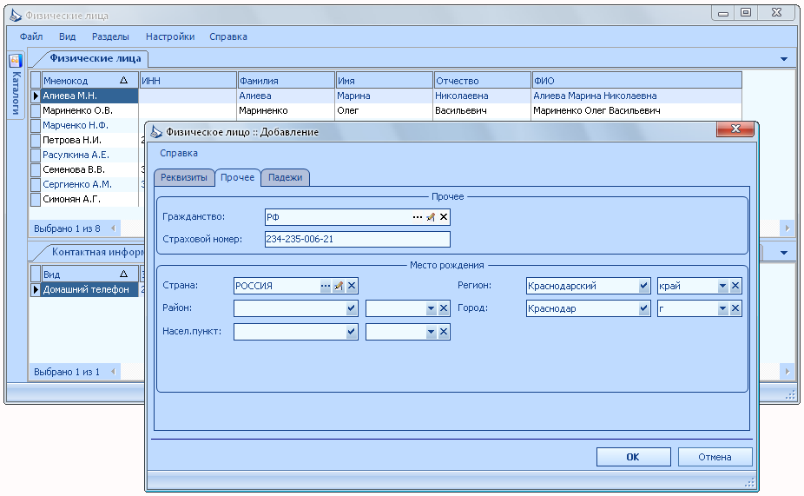This screenshot has width=804, height=496.
Task: Sort by the ФИО column header
Action: (x=636, y=80)
